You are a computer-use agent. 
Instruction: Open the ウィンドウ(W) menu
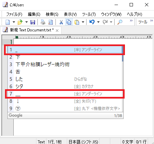(111, 14)
